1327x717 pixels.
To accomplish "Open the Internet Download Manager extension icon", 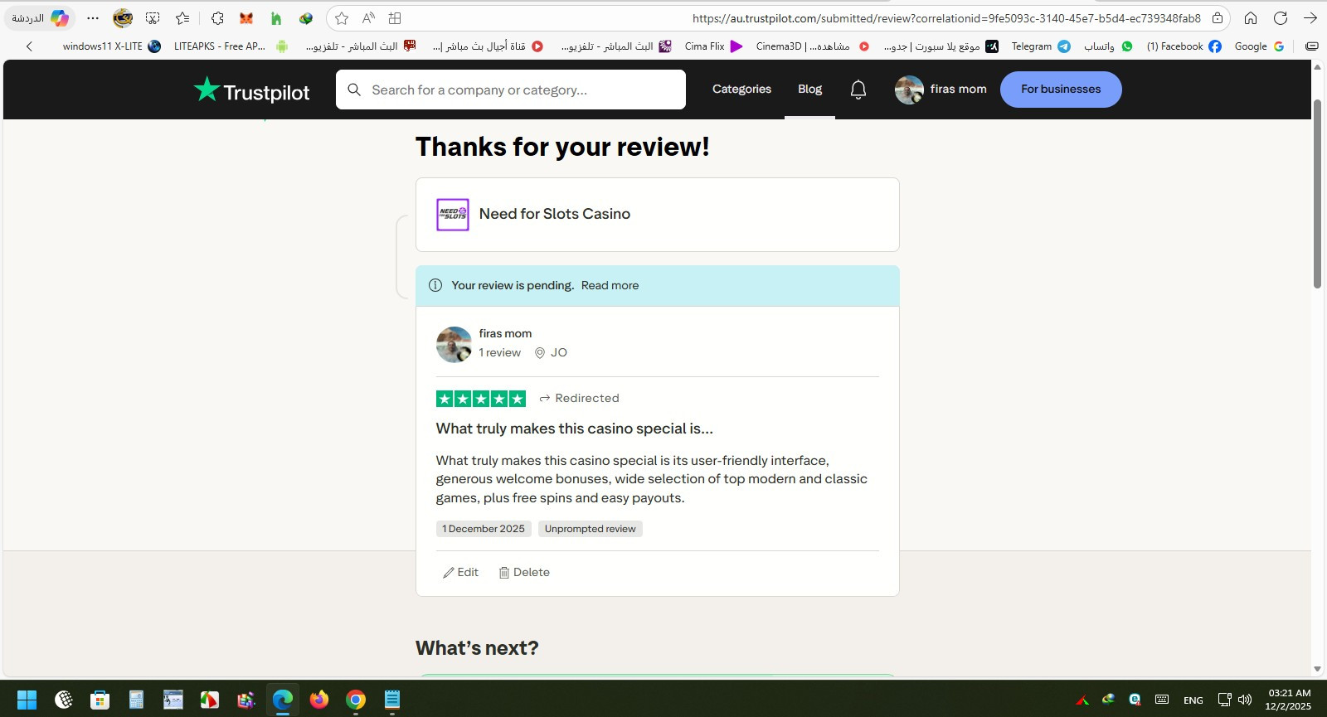I will click(x=306, y=18).
